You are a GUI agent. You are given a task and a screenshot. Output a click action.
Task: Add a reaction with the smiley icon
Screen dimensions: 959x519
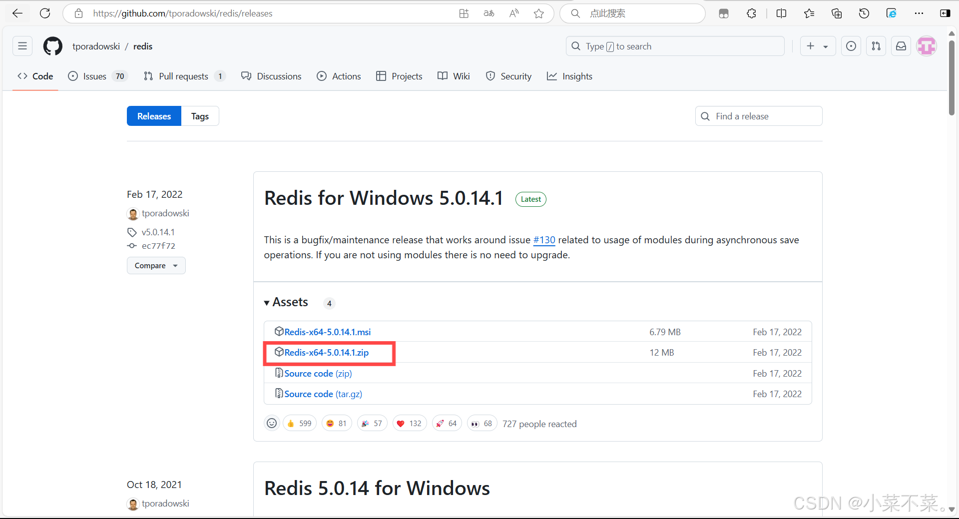click(x=272, y=424)
